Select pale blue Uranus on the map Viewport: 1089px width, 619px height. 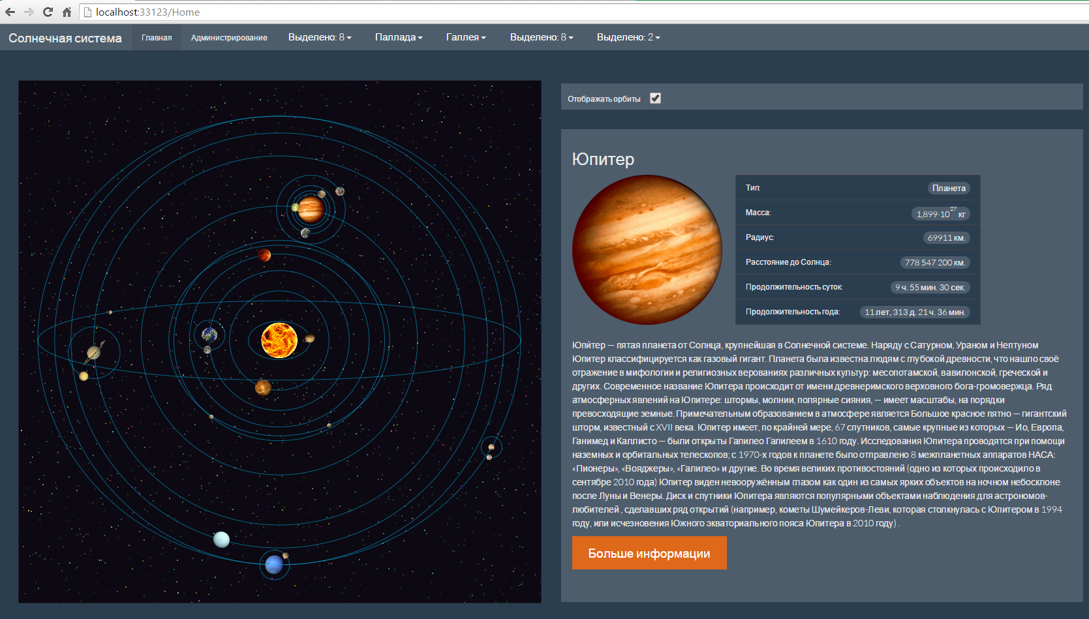221,539
